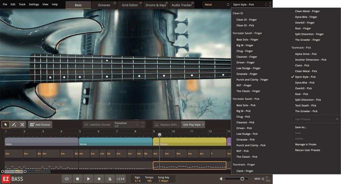Stop playback with the stop button
The image size is (341, 184).
[77, 179]
